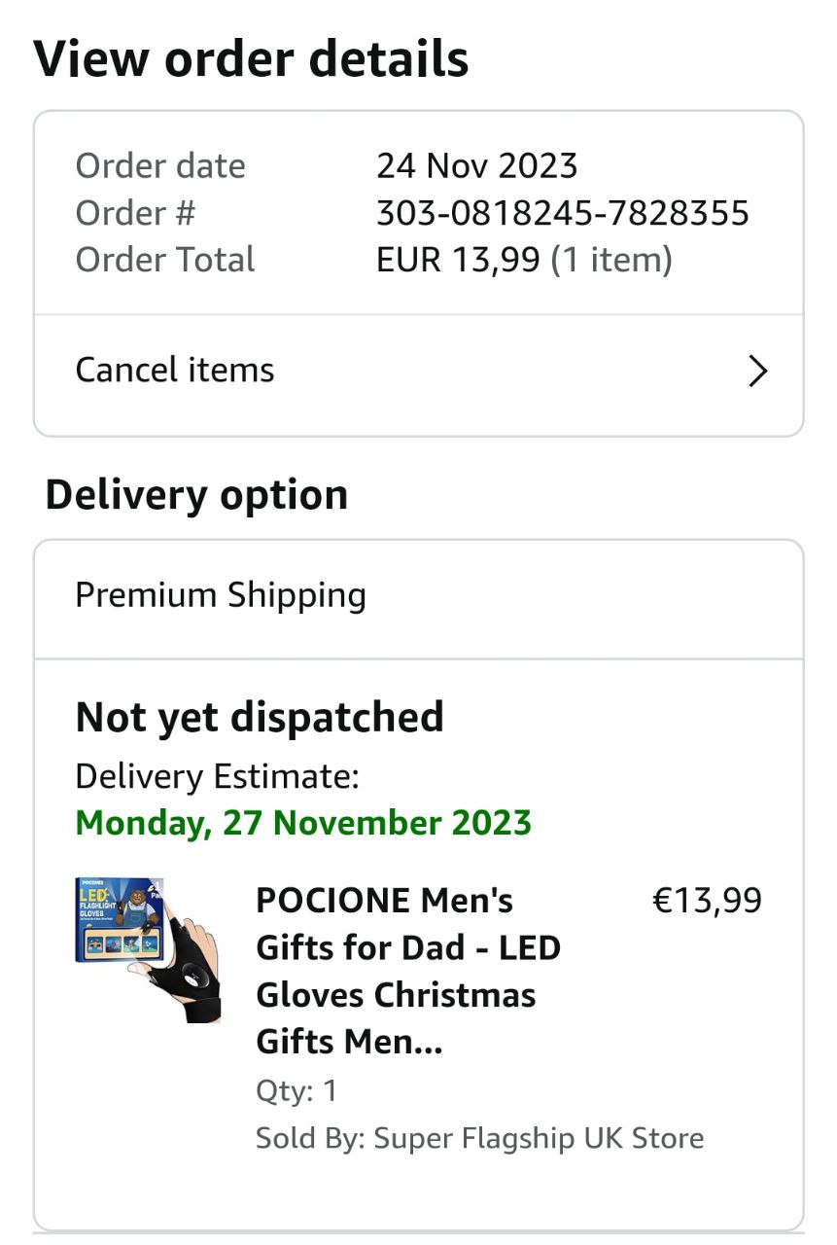Tap the Qty: 1 quantity text
This screenshot has width=837, height=1245.
[296, 1090]
